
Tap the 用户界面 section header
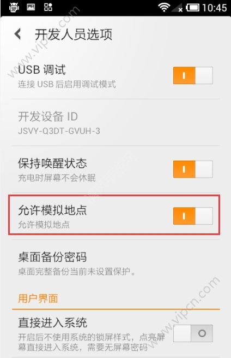[38, 298]
